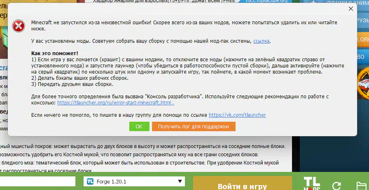
Task: Open the vk.com/tlauncher support group link
Action: (237, 115)
